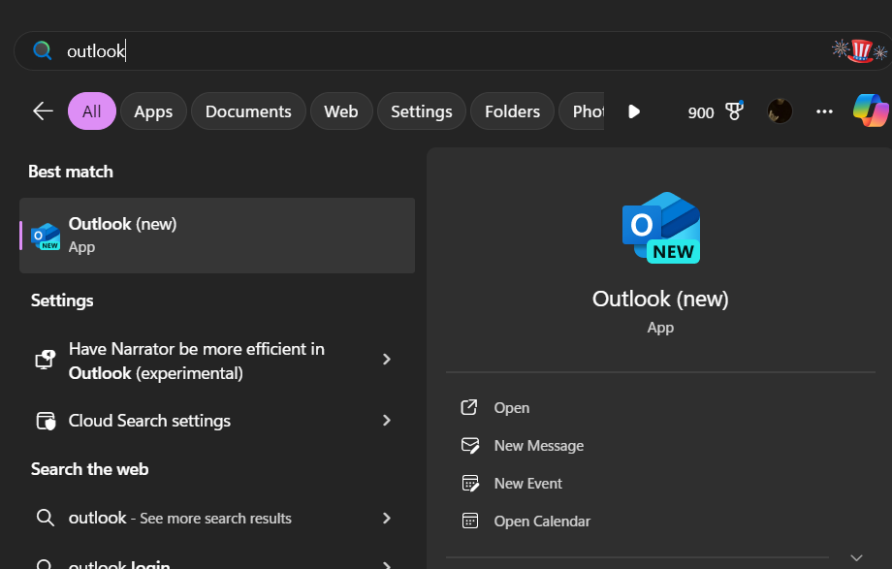
Task: Select Open Calendar action
Action: click(541, 522)
